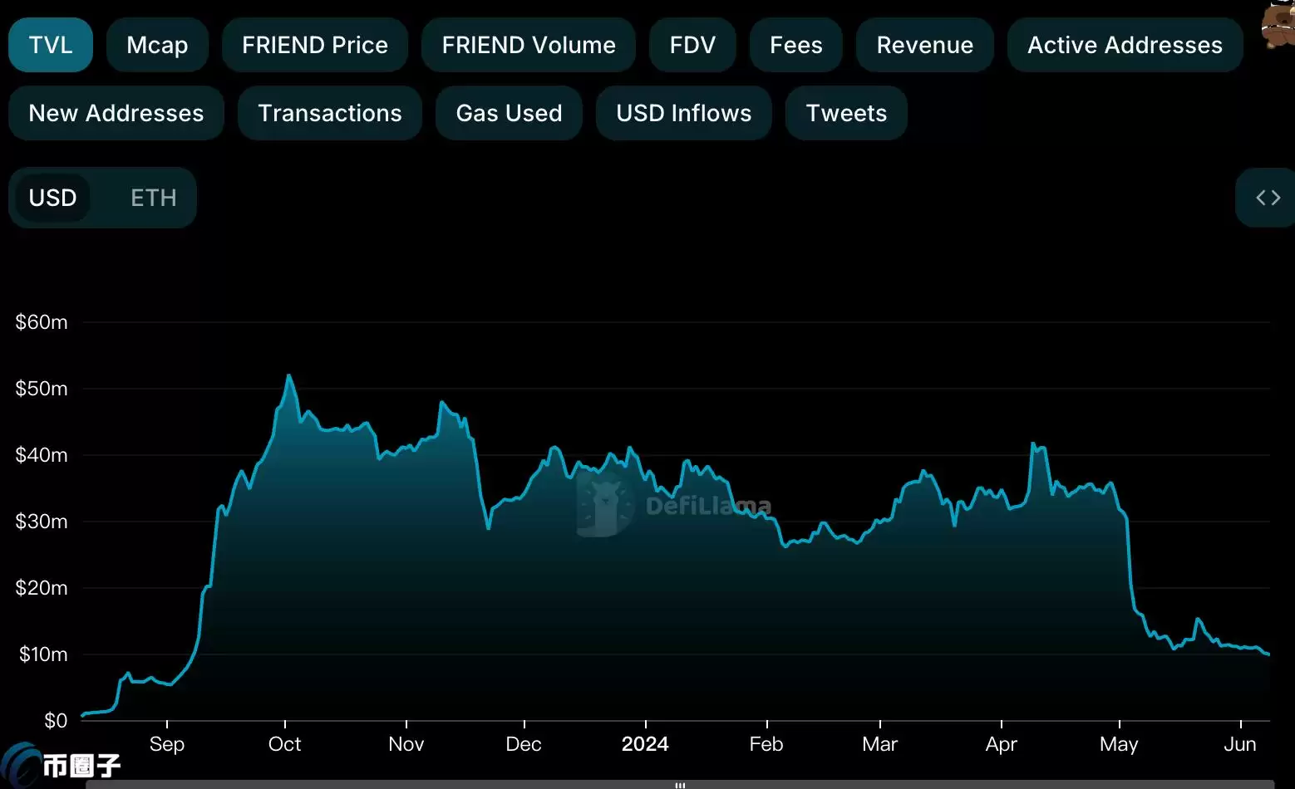This screenshot has height=789, width=1295.
Task: Switch to the Mcap view
Action: pos(157,45)
